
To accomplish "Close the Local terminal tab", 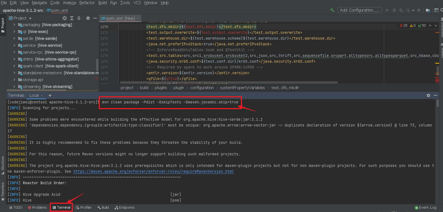I will point(42,96).
